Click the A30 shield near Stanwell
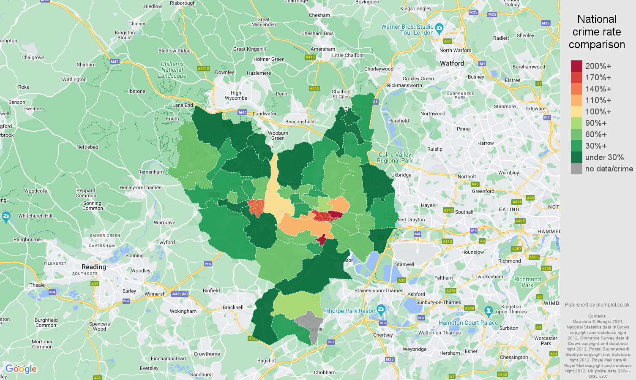 click(x=402, y=280)
